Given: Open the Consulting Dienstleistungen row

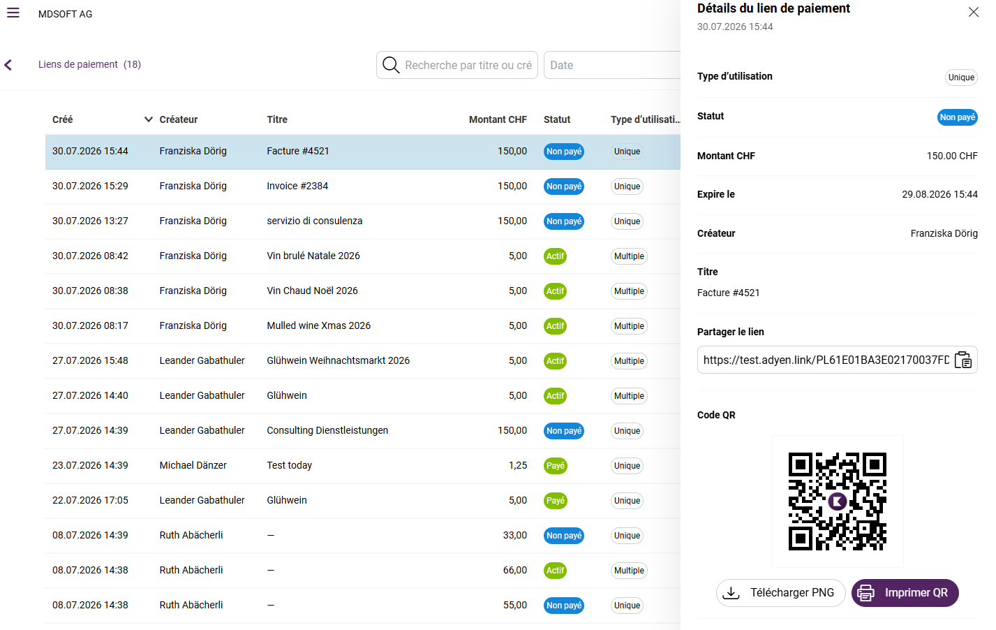Looking at the screenshot, I should [x=363, y=431].
